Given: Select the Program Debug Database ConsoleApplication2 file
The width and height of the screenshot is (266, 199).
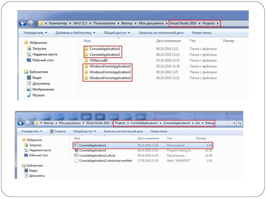Looking at the screenshot, I should pos(92,150).
